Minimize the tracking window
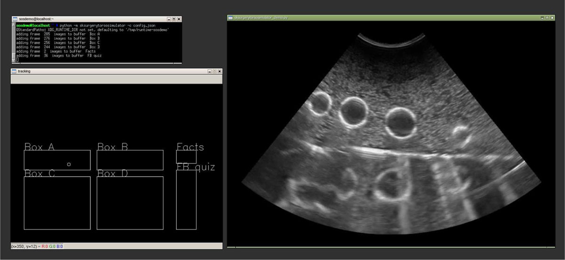This screenshot has height=260, width=565. click(210, 71)
